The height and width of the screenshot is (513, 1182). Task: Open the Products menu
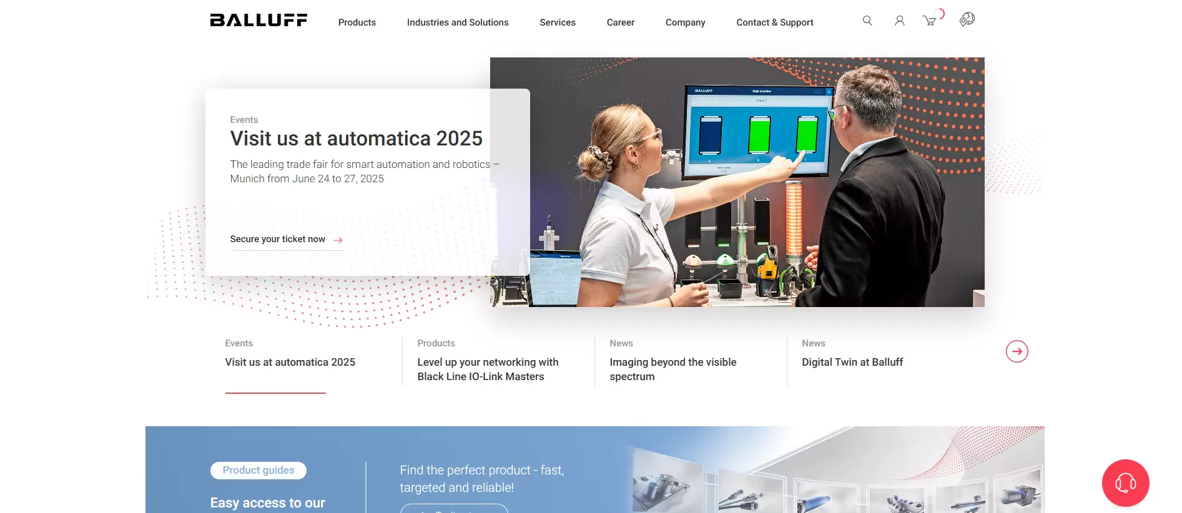pyautogui.click(x=357, y=22)
